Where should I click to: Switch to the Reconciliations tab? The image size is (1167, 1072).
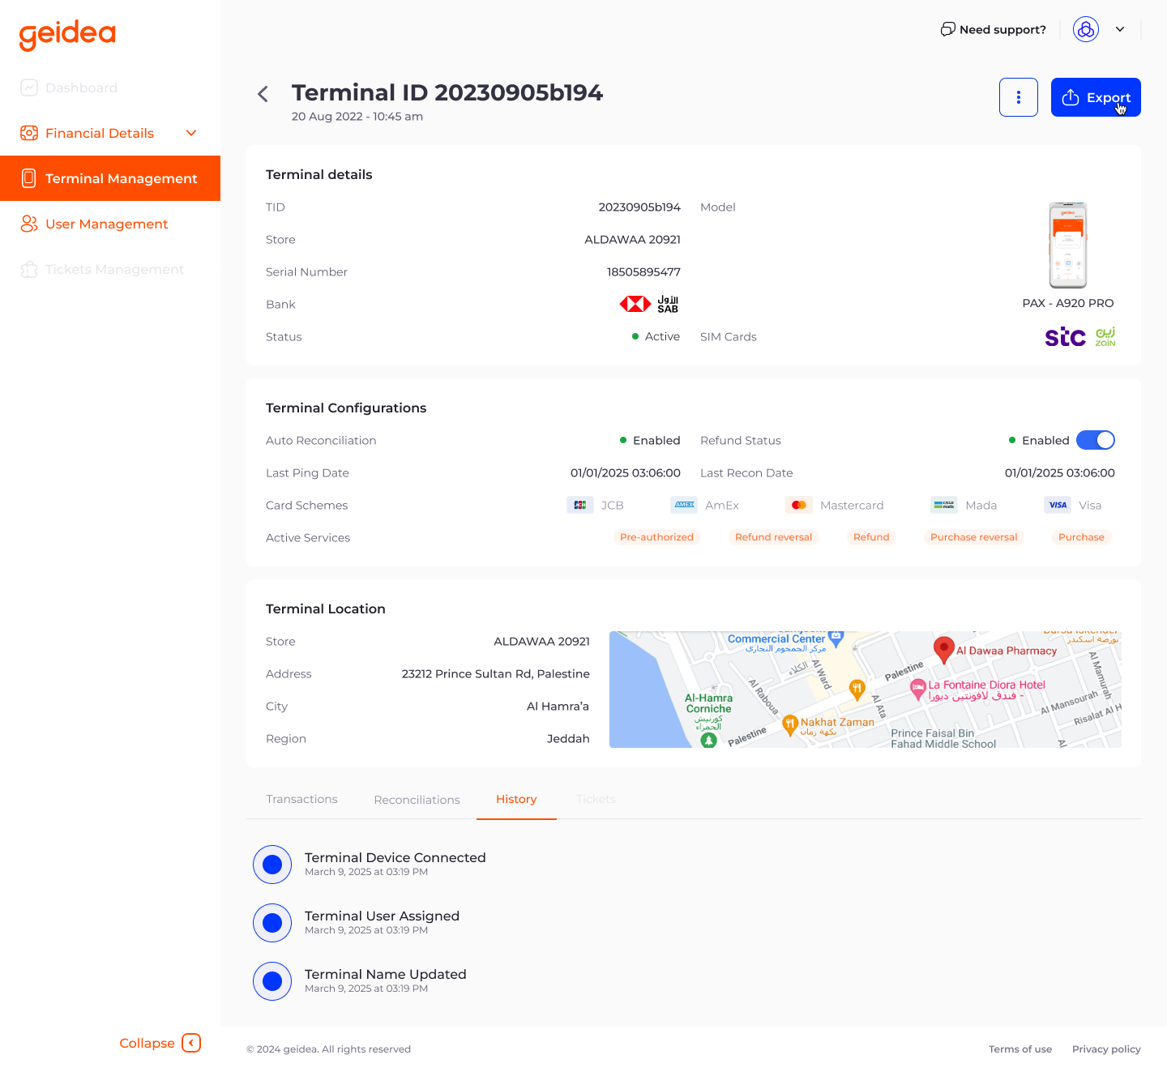click(417, 800)
